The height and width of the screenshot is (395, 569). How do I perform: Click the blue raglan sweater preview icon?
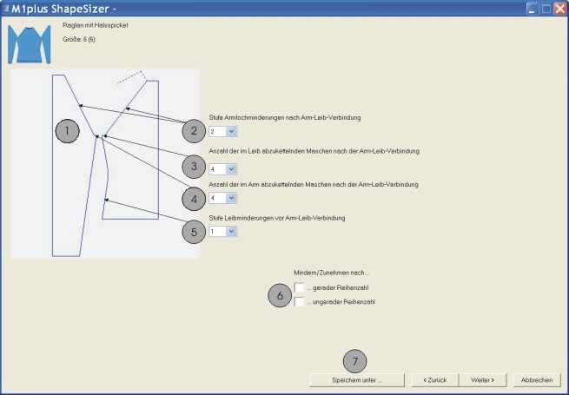tap(30, 43)
